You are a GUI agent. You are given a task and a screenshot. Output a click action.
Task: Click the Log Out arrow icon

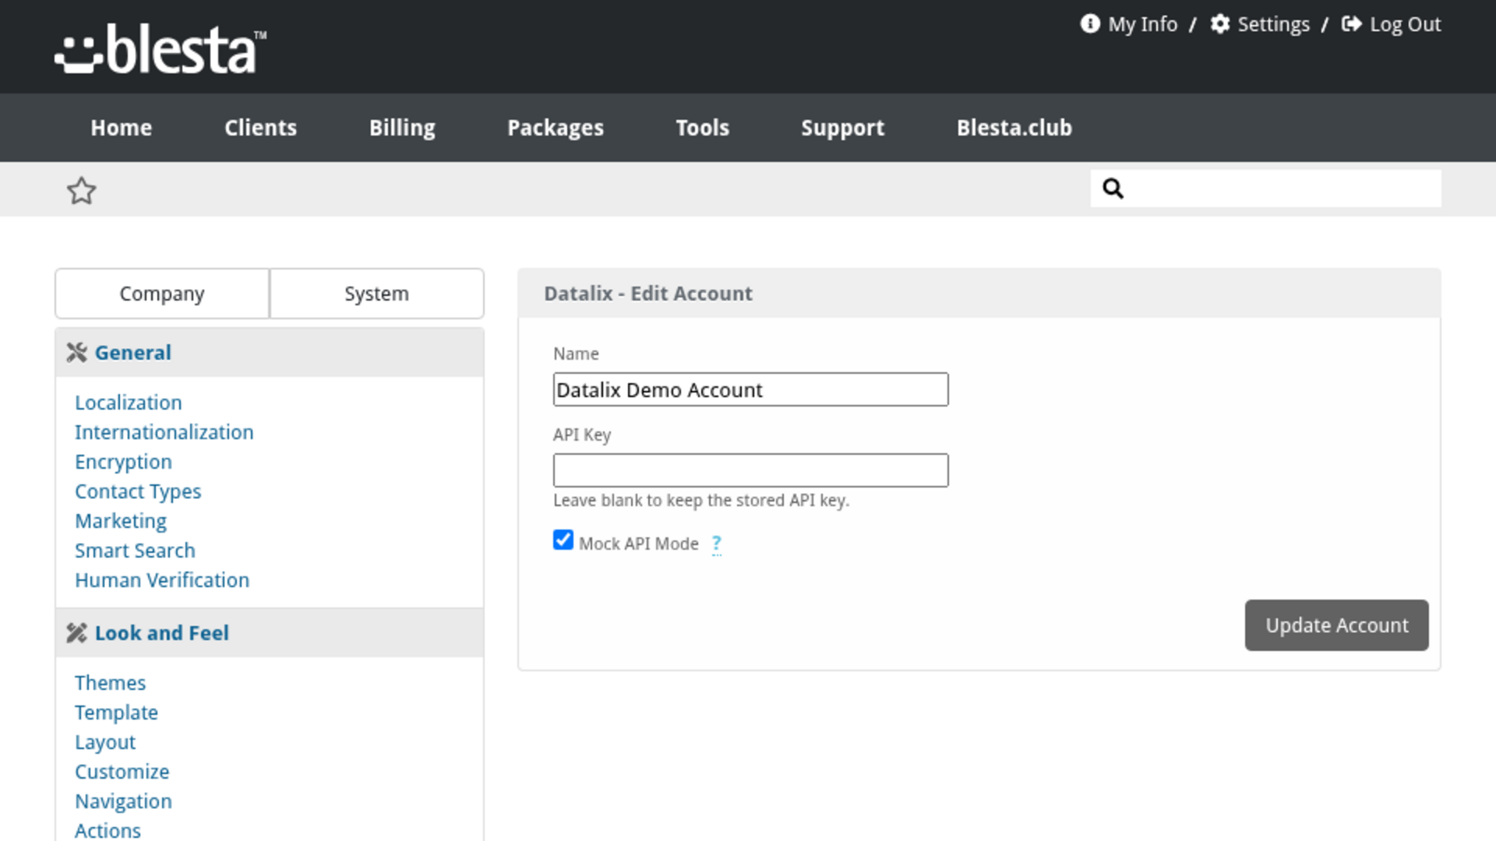coord(1351,24)
